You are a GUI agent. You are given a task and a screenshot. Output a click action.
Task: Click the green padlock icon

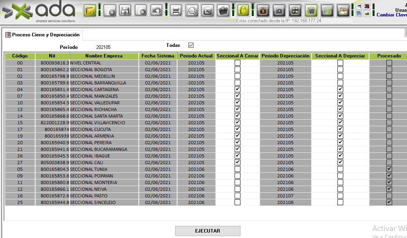click(243, 11)
